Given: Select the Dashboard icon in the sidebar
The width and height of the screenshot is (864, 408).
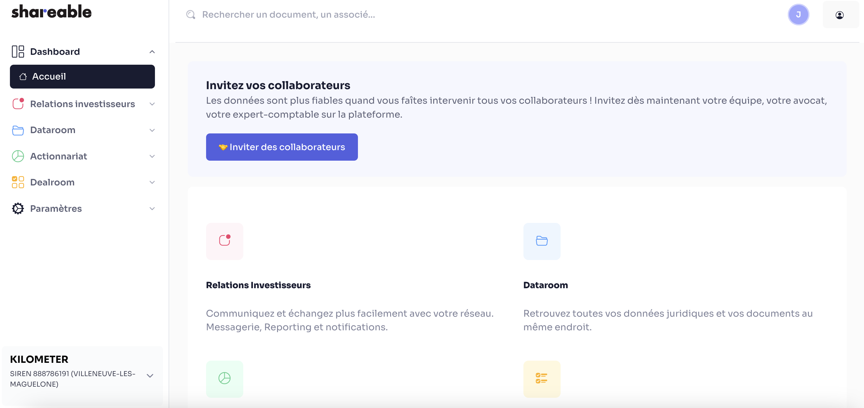Looking at the screenshot, I should pos(18,51).
